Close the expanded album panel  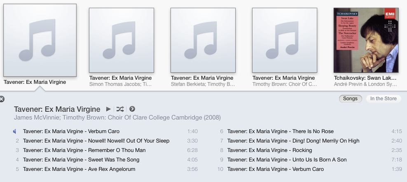coord(2,99)
